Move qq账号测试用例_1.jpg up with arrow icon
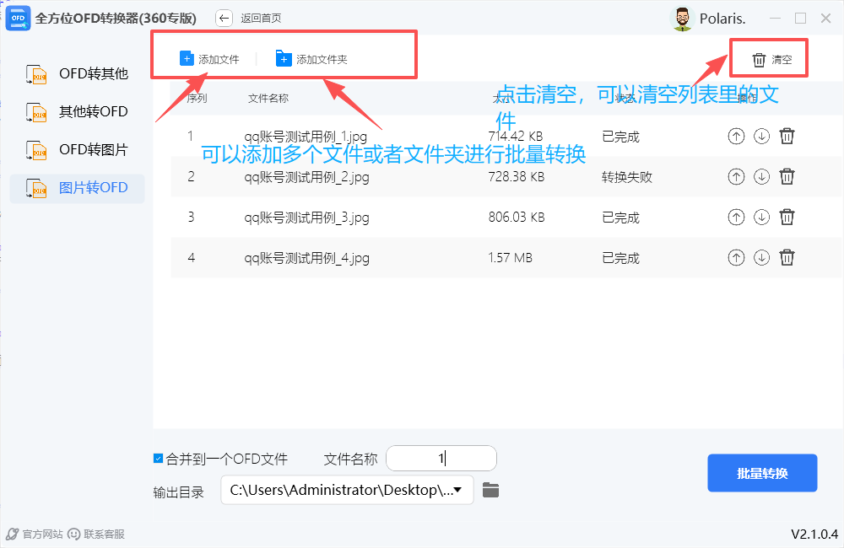The image size is (844, 548). (x=736, y=137)
